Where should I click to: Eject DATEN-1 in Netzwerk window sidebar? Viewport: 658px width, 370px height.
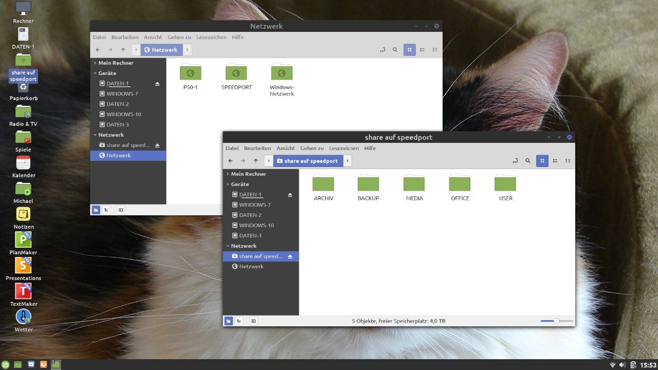click(157, 83)
